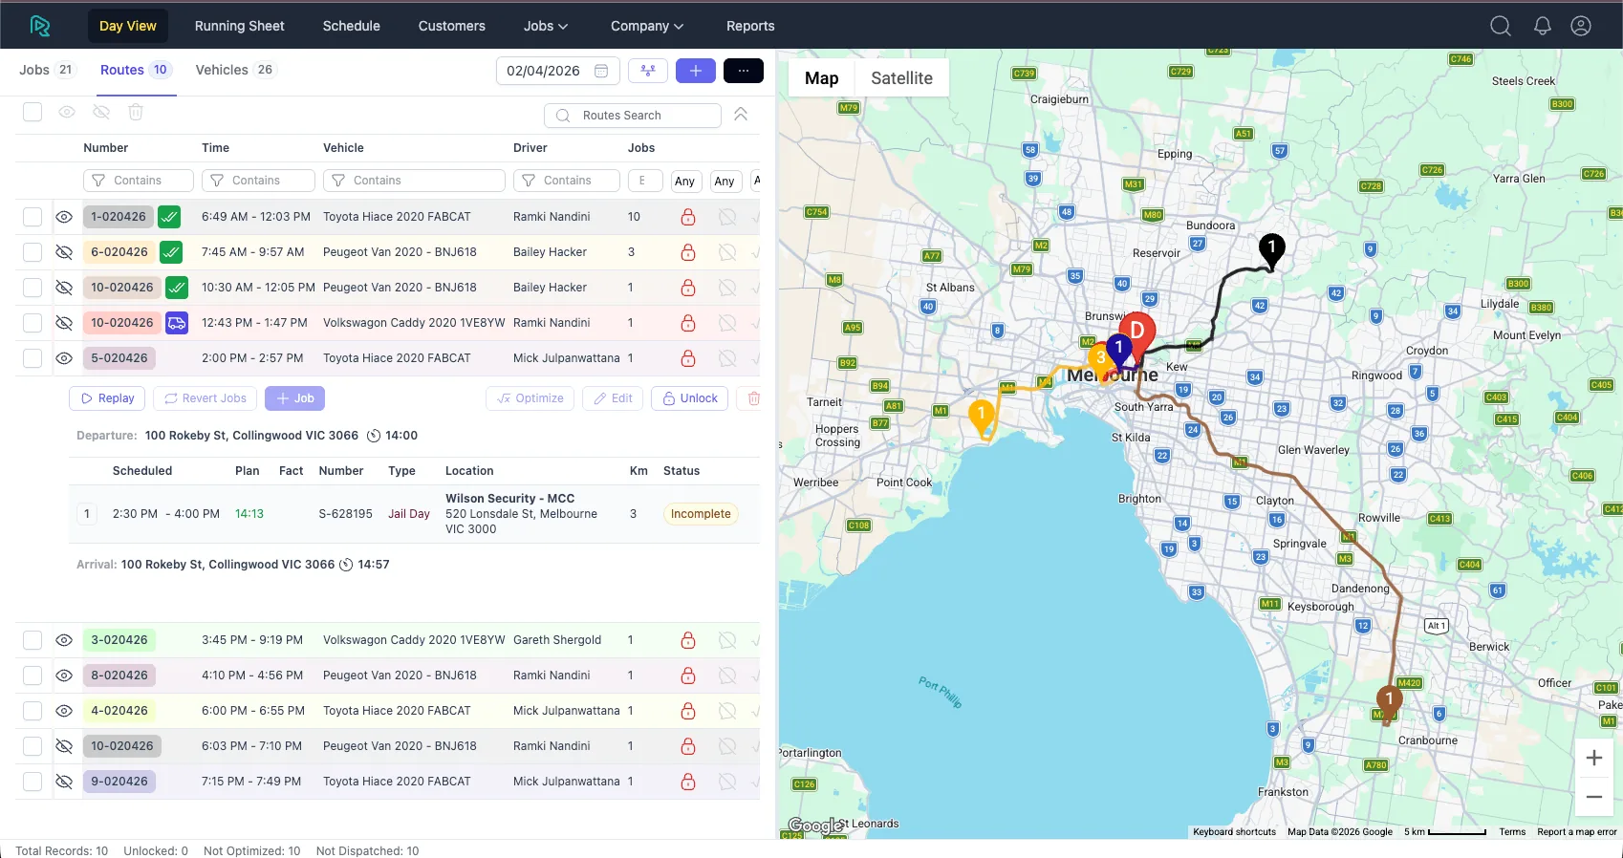Click the purple add plus button

(x=696, y=71)
